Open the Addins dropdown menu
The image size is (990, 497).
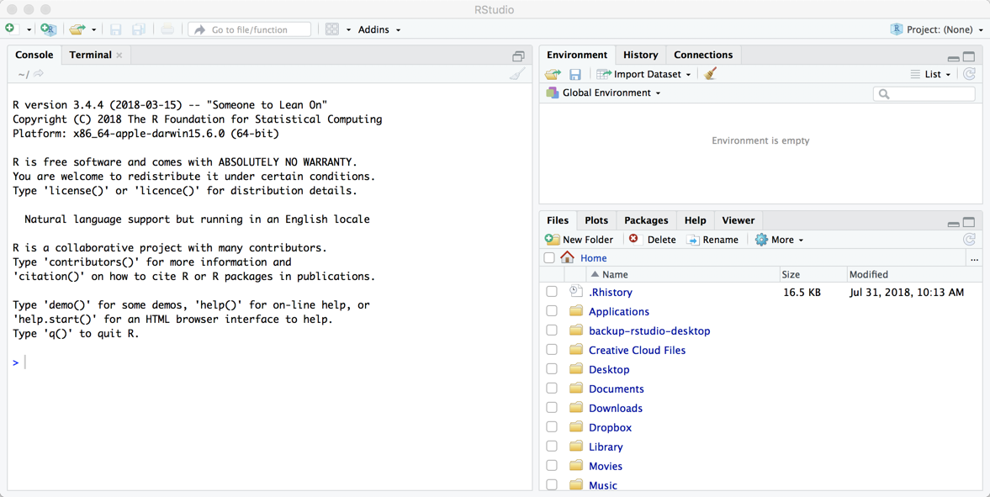379,29
